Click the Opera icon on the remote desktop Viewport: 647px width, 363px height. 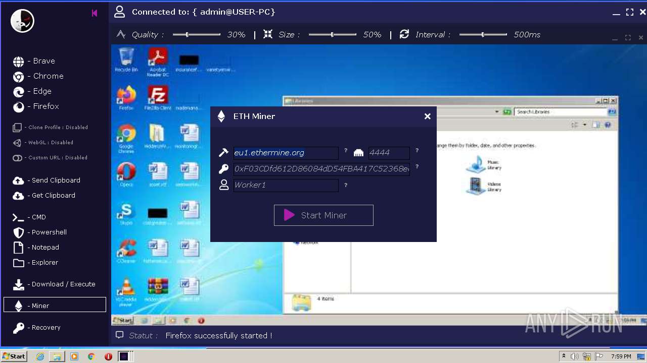click(x=126, y=175)
